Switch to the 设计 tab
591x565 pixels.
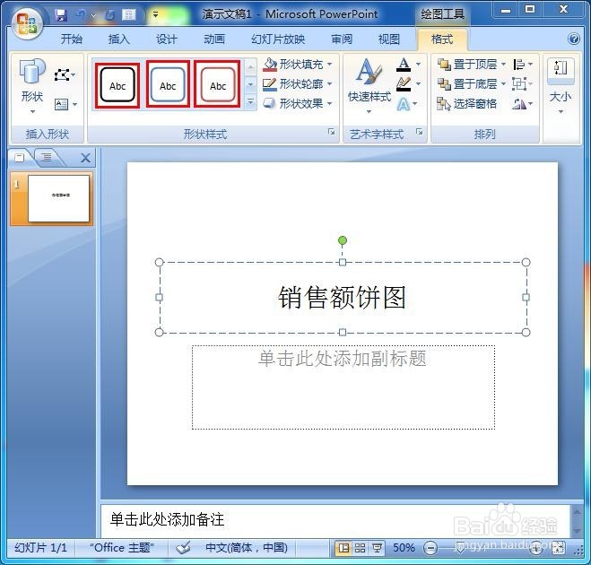coord(167,39)
